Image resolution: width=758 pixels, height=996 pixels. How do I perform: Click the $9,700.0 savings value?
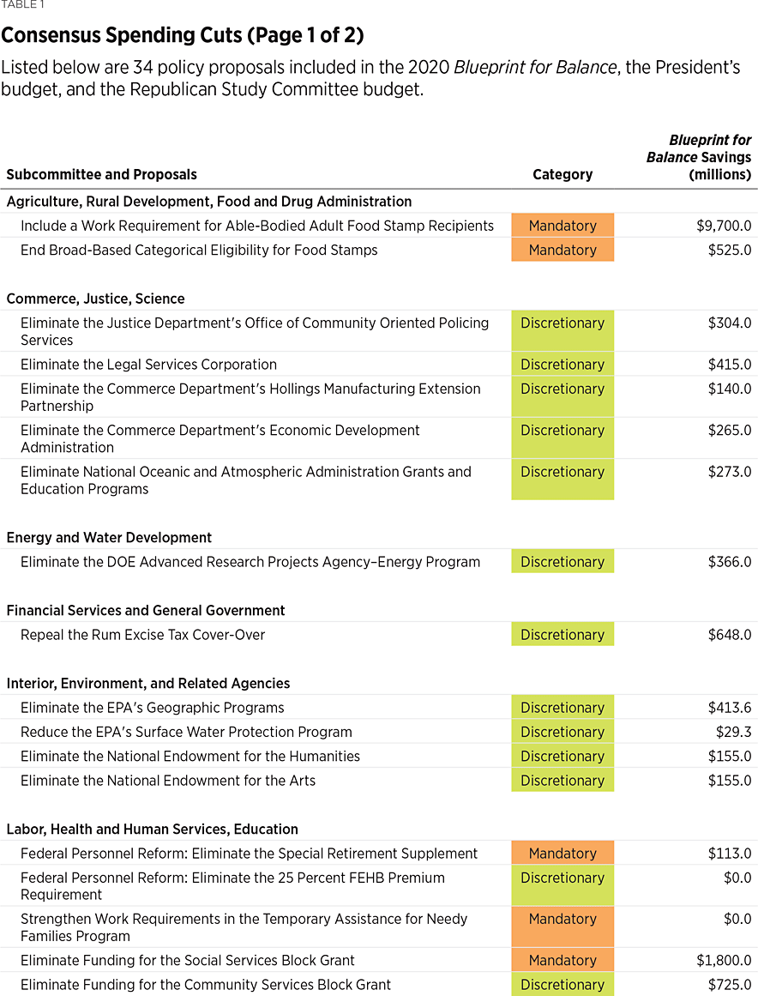coord(724,226)
